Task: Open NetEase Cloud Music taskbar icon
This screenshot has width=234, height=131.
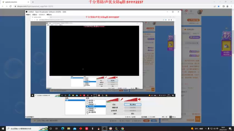Action: coord(87,128)
